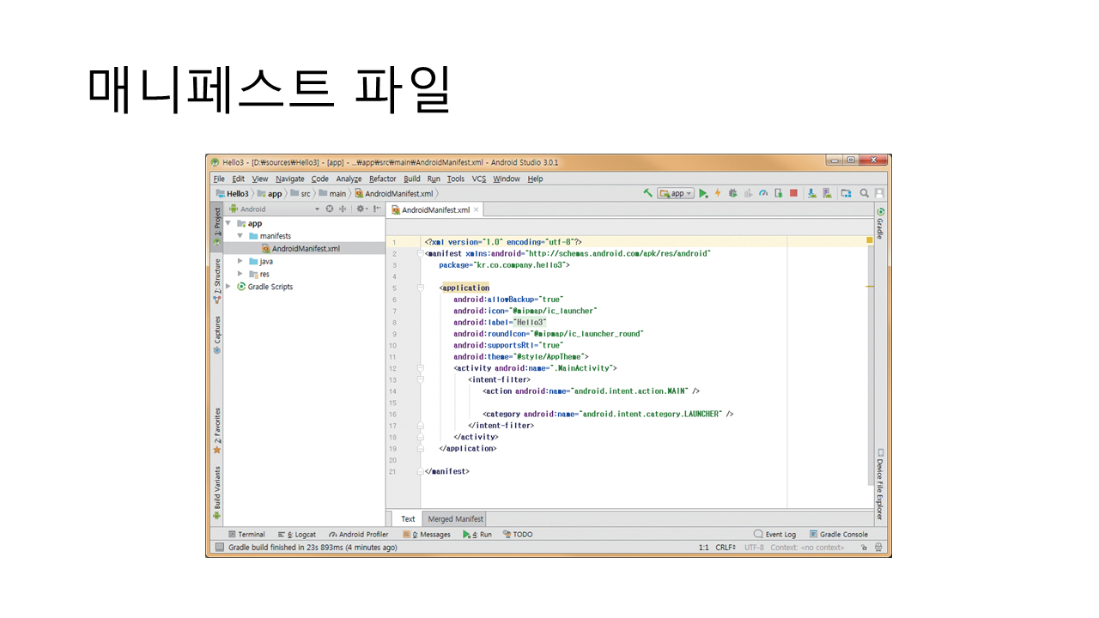
Task: Select AndroidManifest.xml in the project tree
Action: pos(305,249)
